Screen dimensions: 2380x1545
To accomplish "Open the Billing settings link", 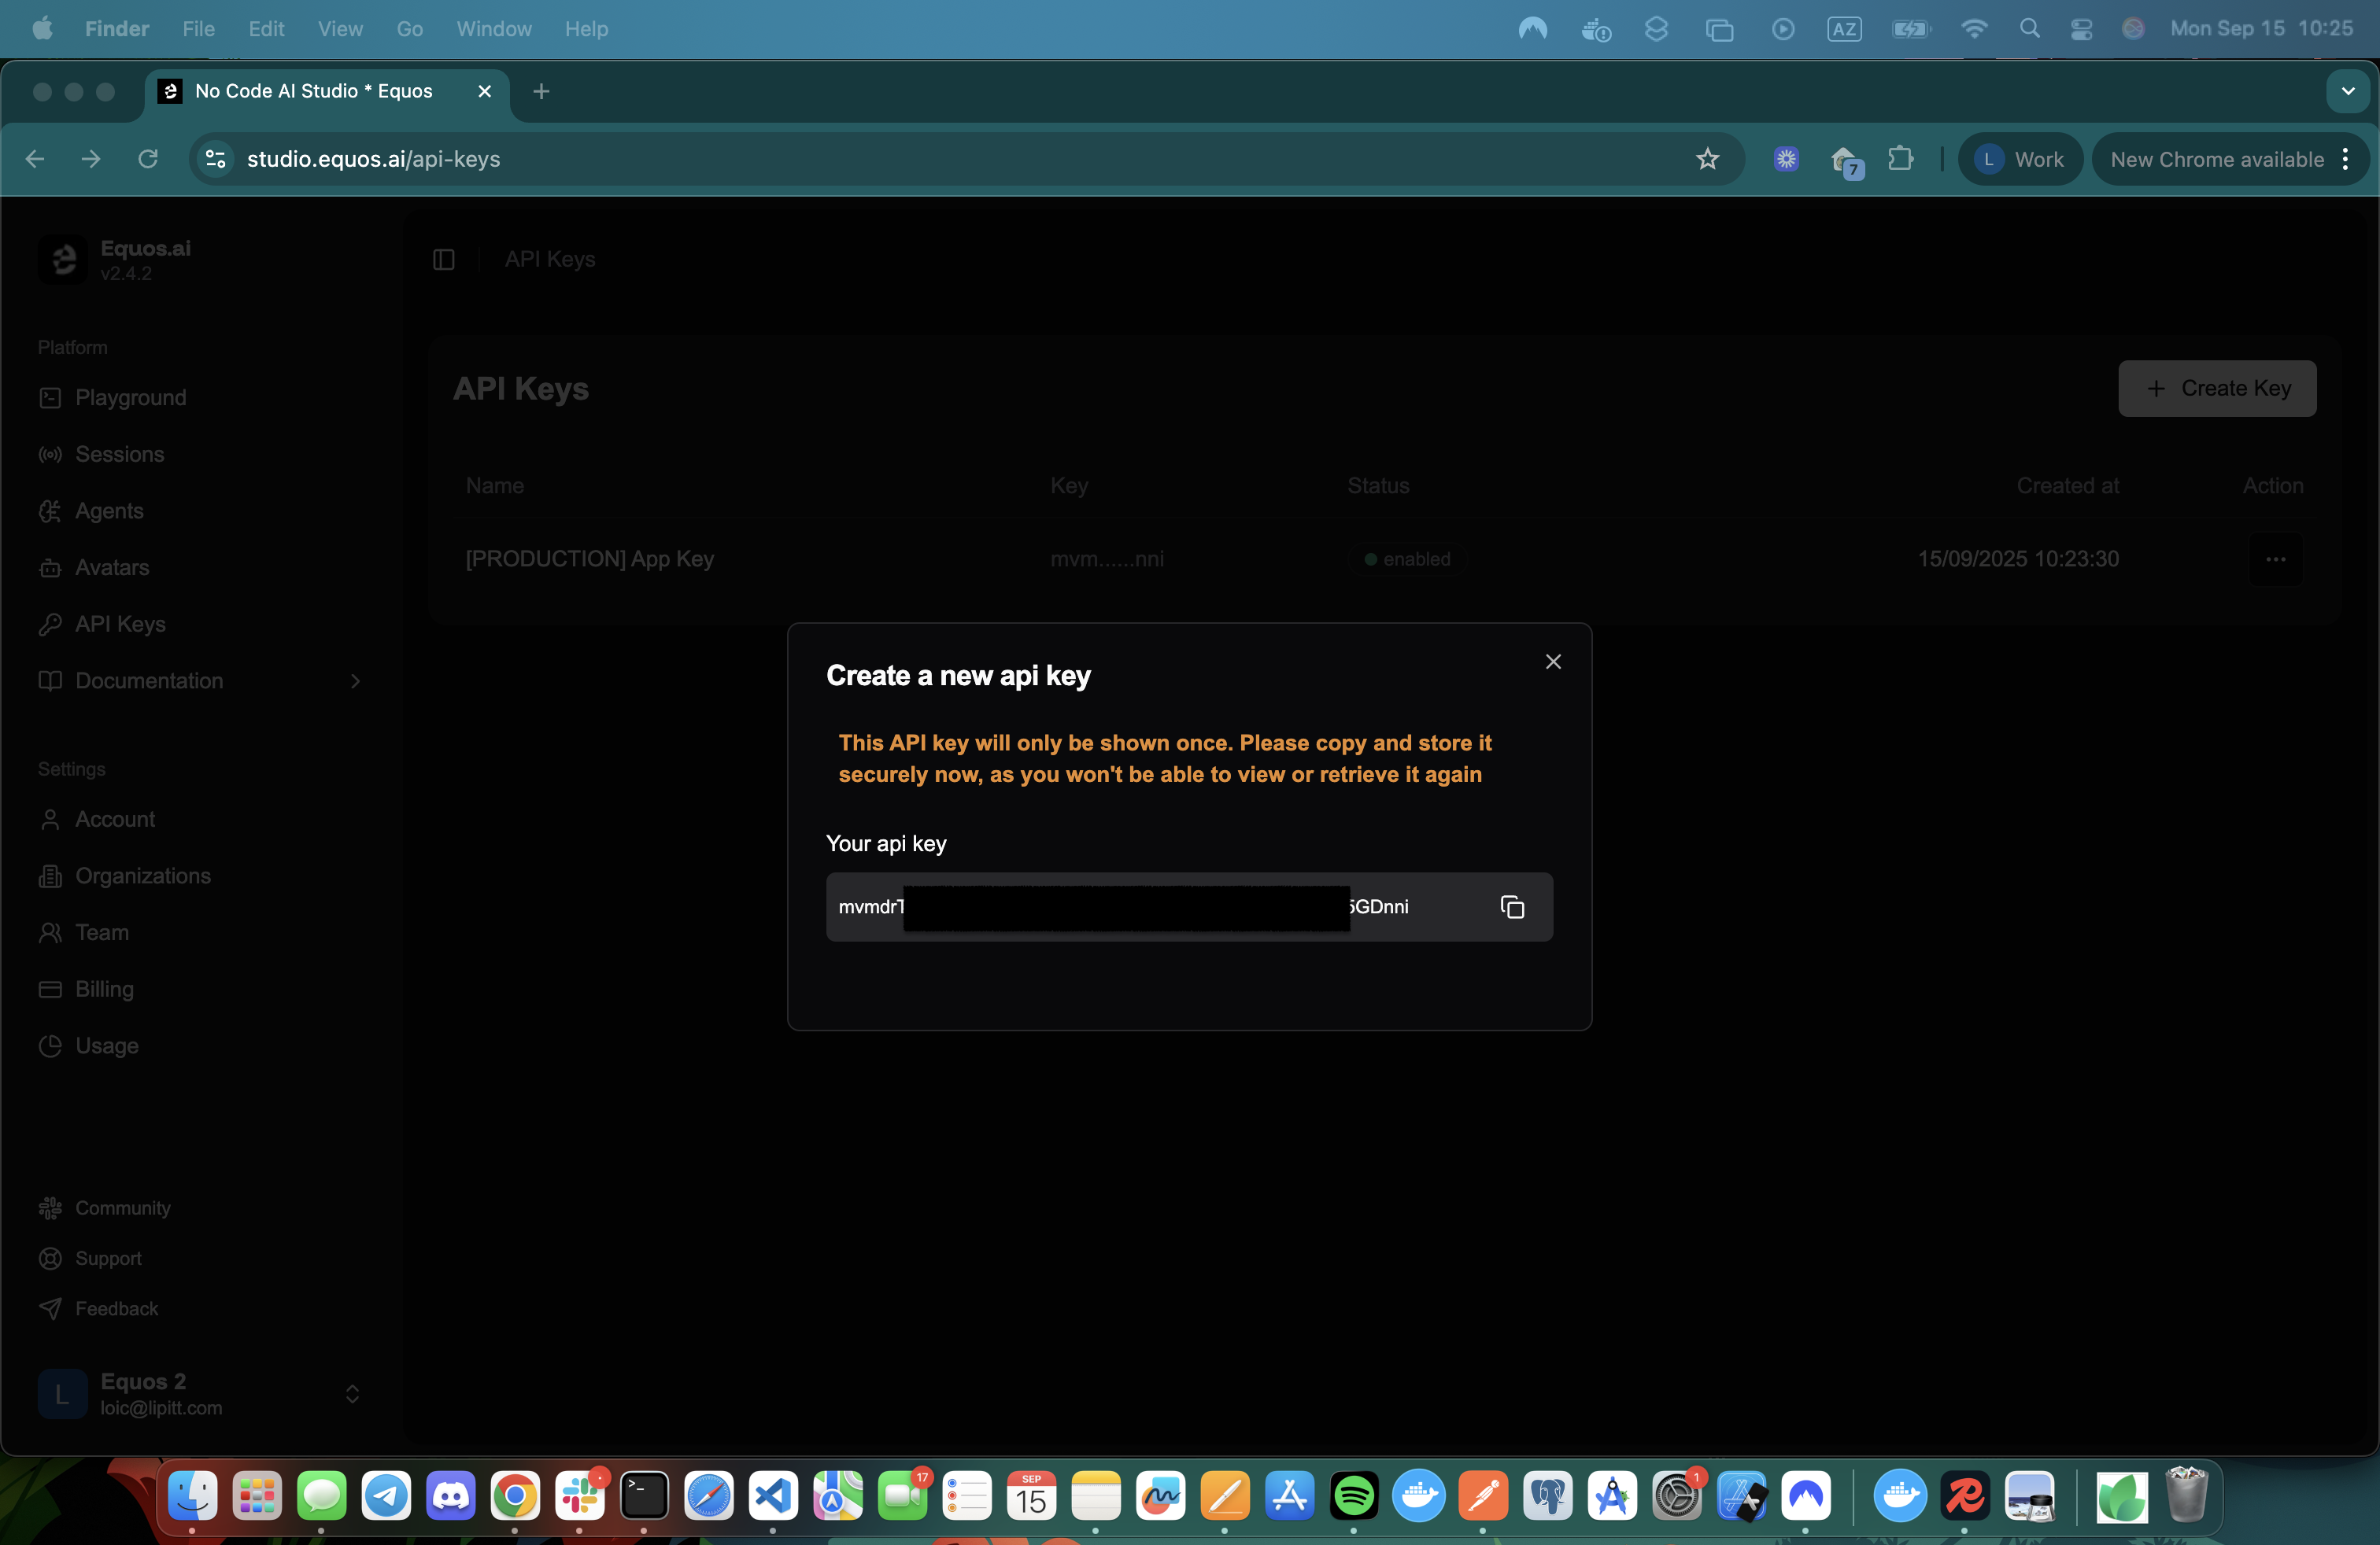I will click(x=104, y=990).
